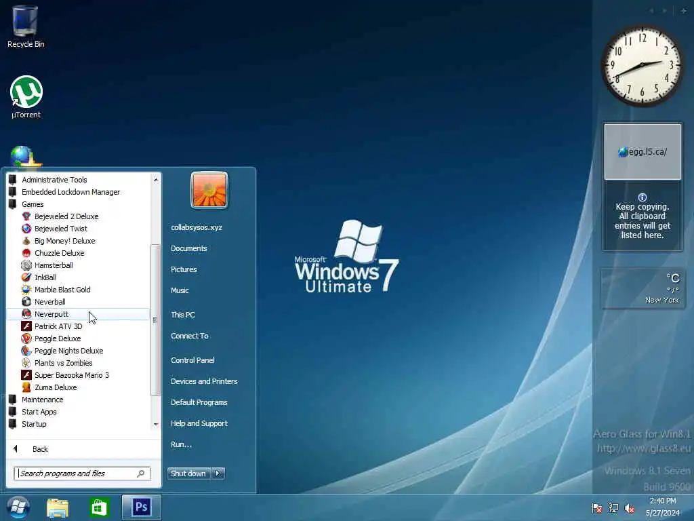Open Chuzzle Deluxe game entry
Image resolution: width=694 pixels, height=521 pixels.
tap(59, 253)
